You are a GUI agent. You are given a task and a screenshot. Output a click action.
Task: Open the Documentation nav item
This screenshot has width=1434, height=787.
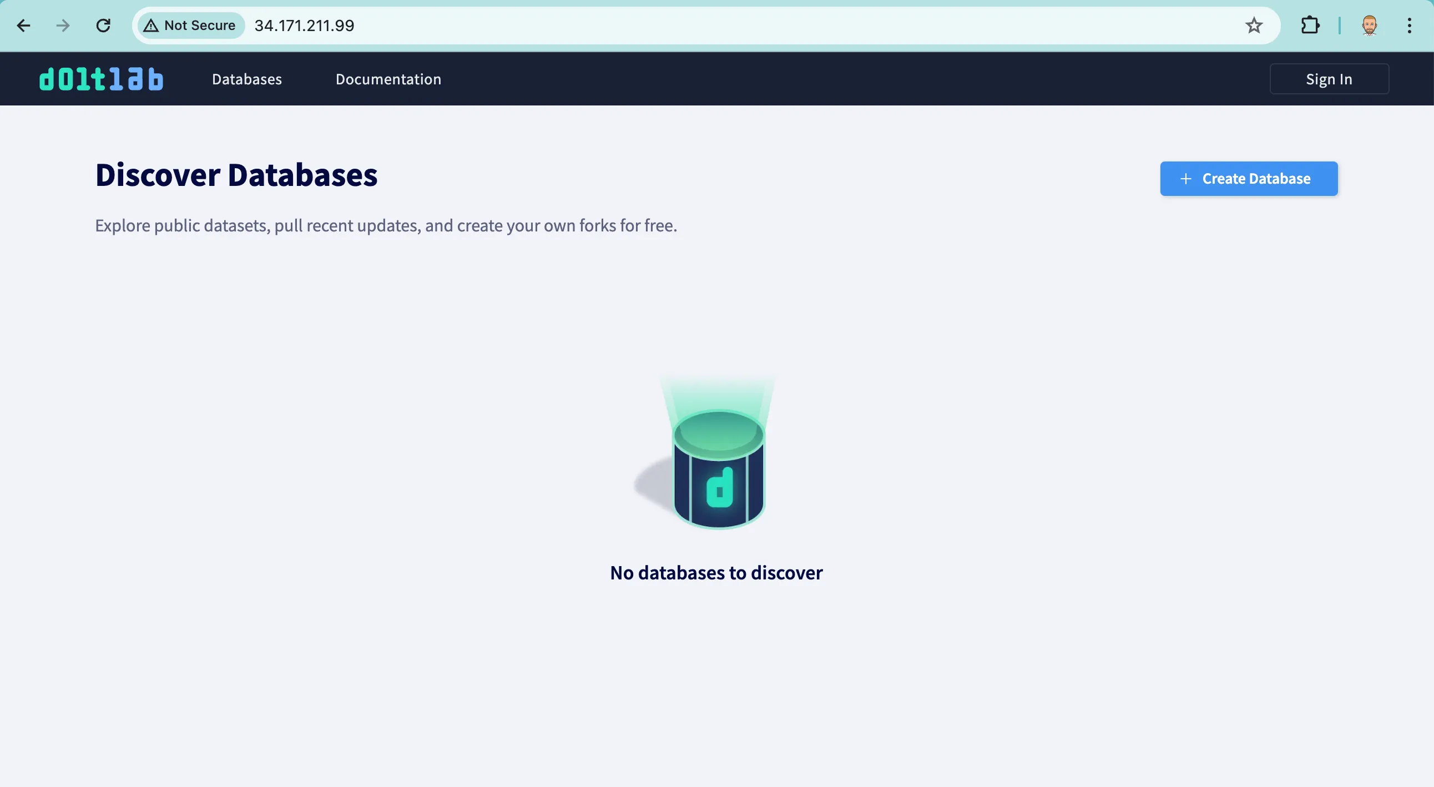click(x=388, y=79)
